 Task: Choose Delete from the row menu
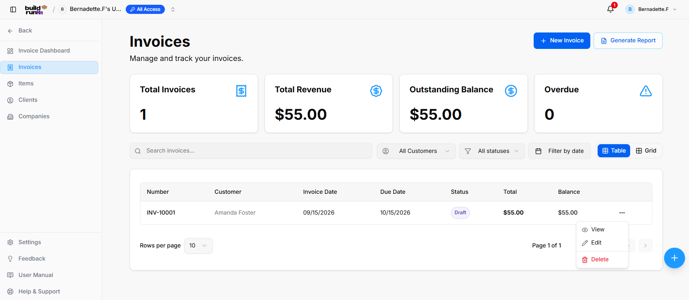(x=602, y=259)
